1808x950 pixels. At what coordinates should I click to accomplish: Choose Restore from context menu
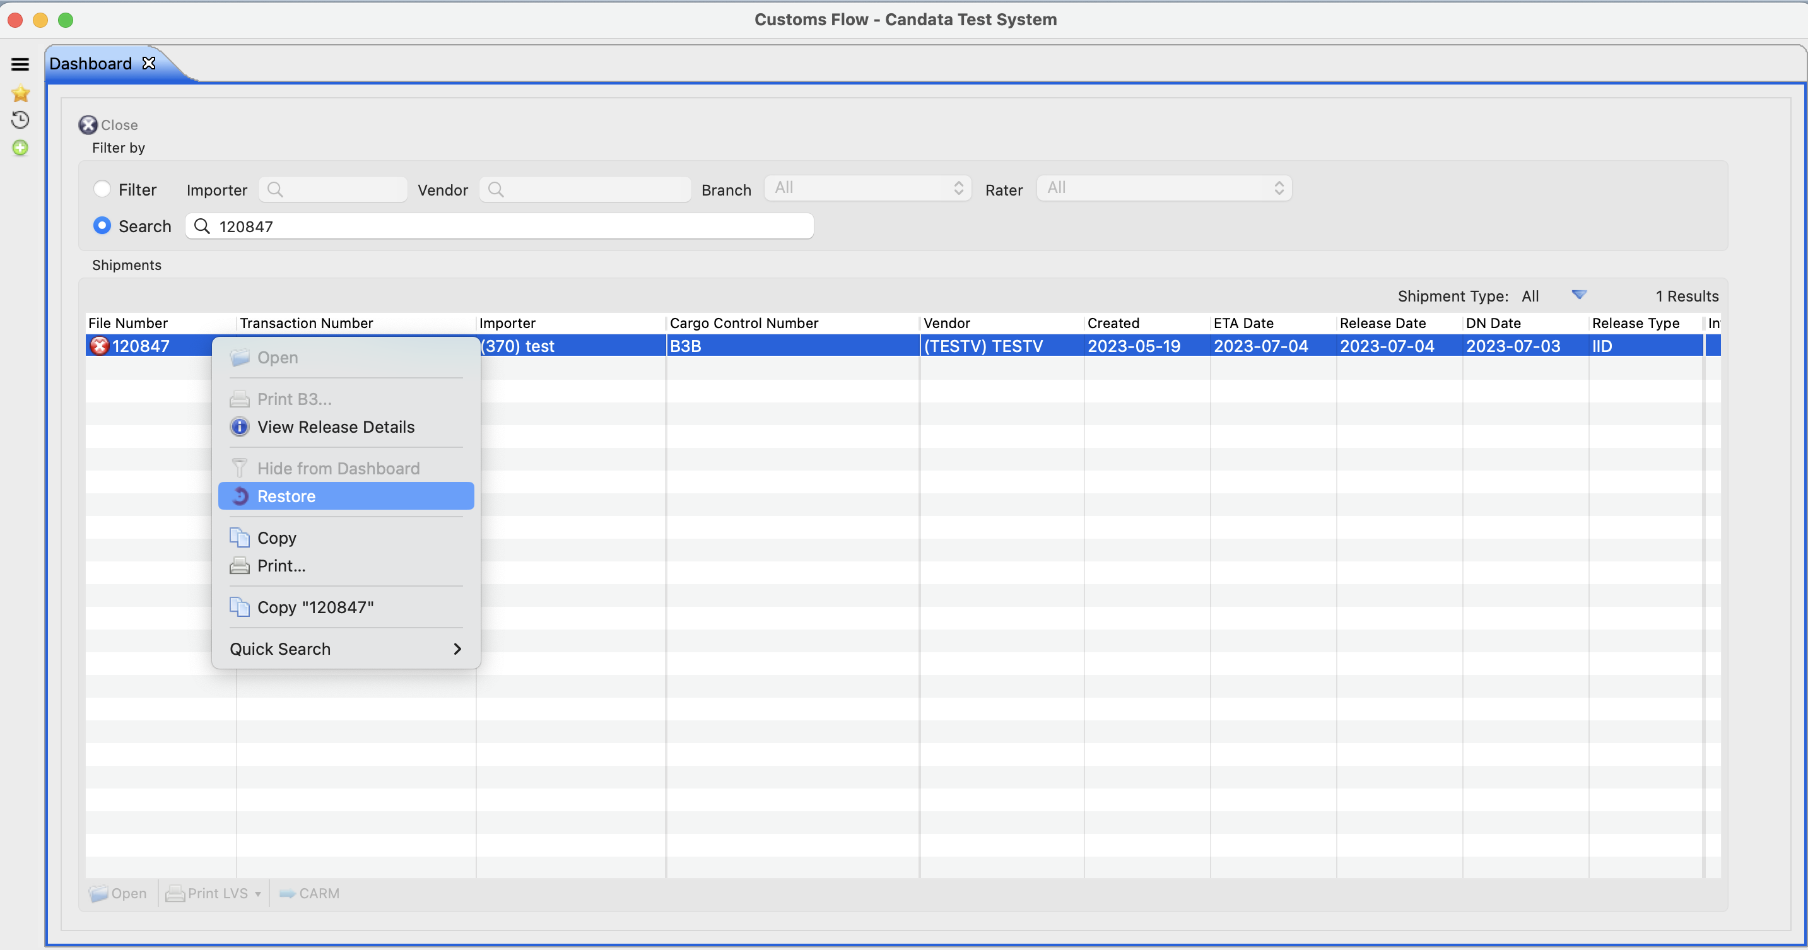pyautogui.click(x=346, y=496)
